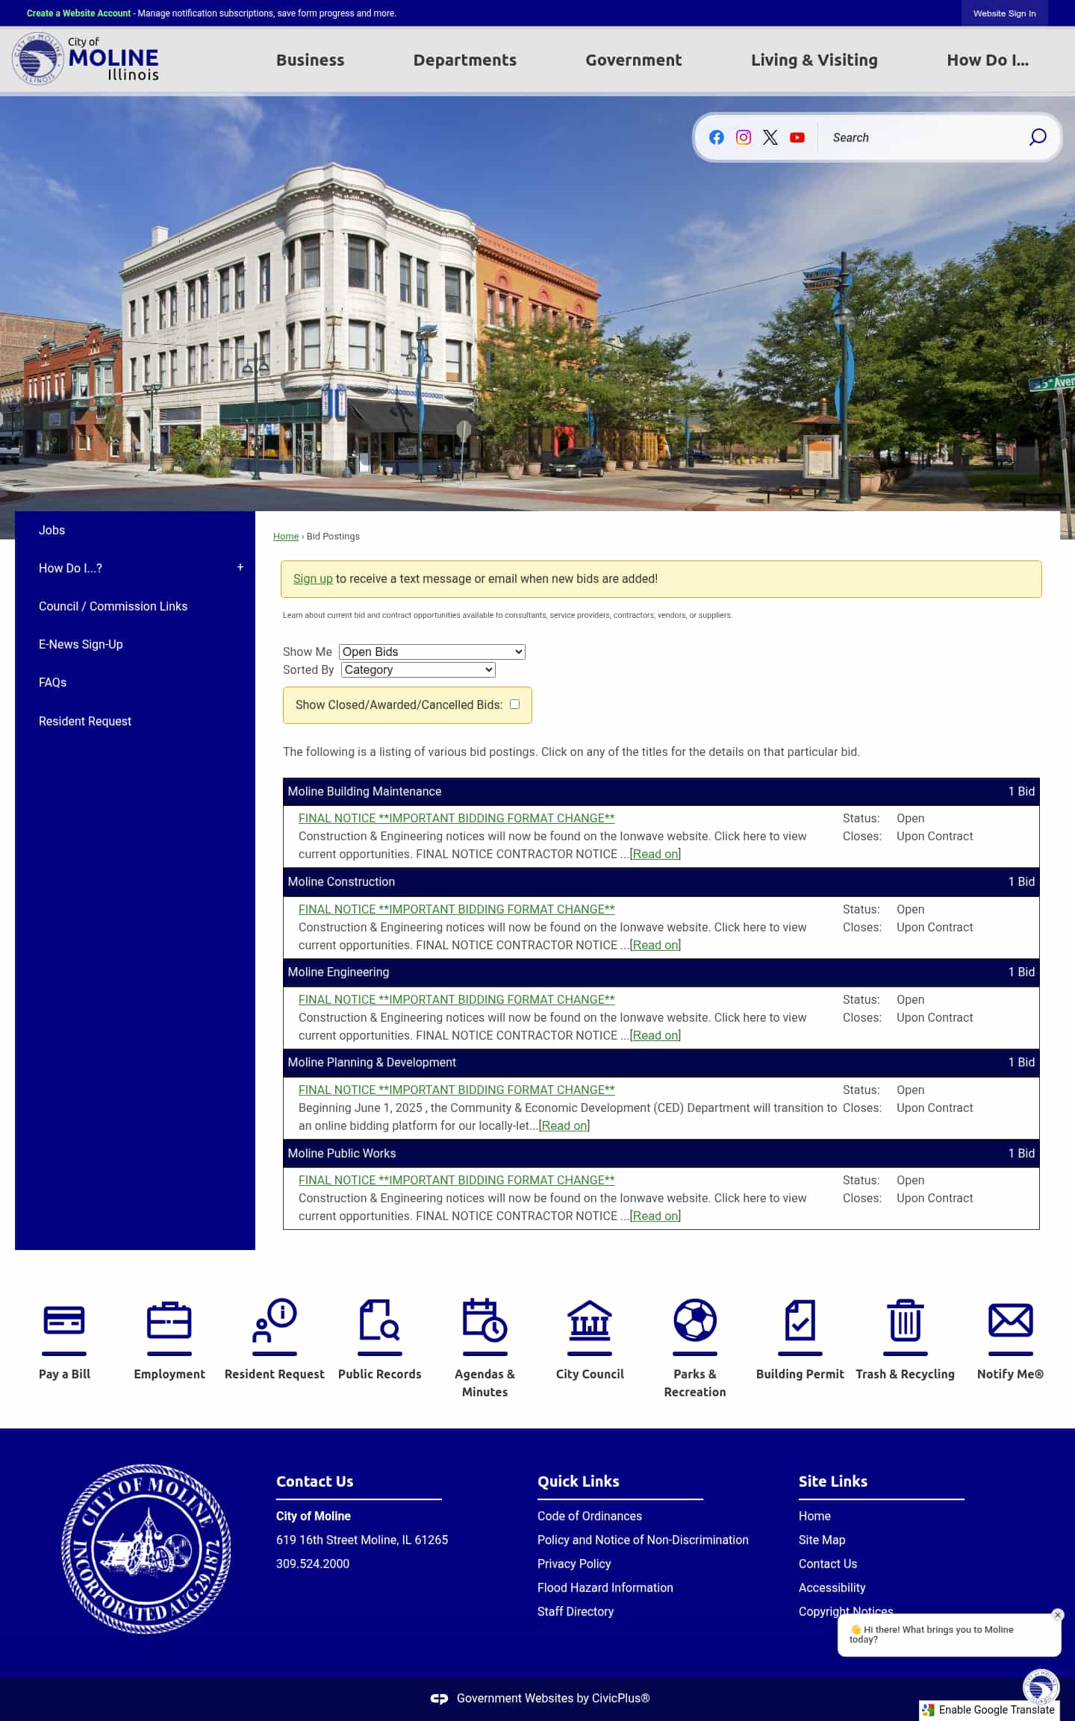This screenshot has width=1075, height=1721.
Task: Open the Sorted By Category dropdown
Action: (x=419, y=669)
